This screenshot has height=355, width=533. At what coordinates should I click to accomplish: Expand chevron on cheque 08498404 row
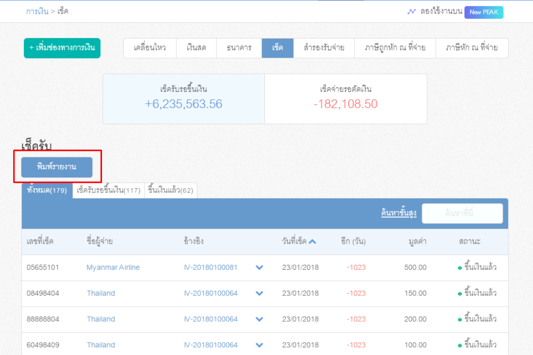(x=259, y=293)
